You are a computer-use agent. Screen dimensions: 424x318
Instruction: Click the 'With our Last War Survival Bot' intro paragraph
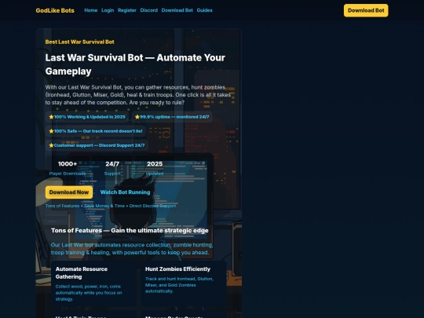pyautogui.click(x=138, y=95)
